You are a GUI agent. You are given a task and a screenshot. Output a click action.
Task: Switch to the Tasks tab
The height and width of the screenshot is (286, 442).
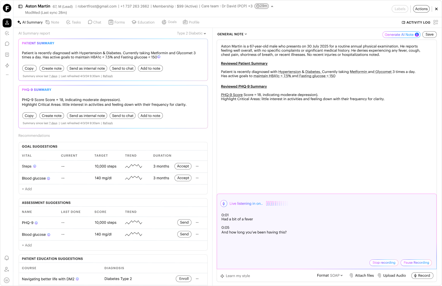(x=73, y=22)
